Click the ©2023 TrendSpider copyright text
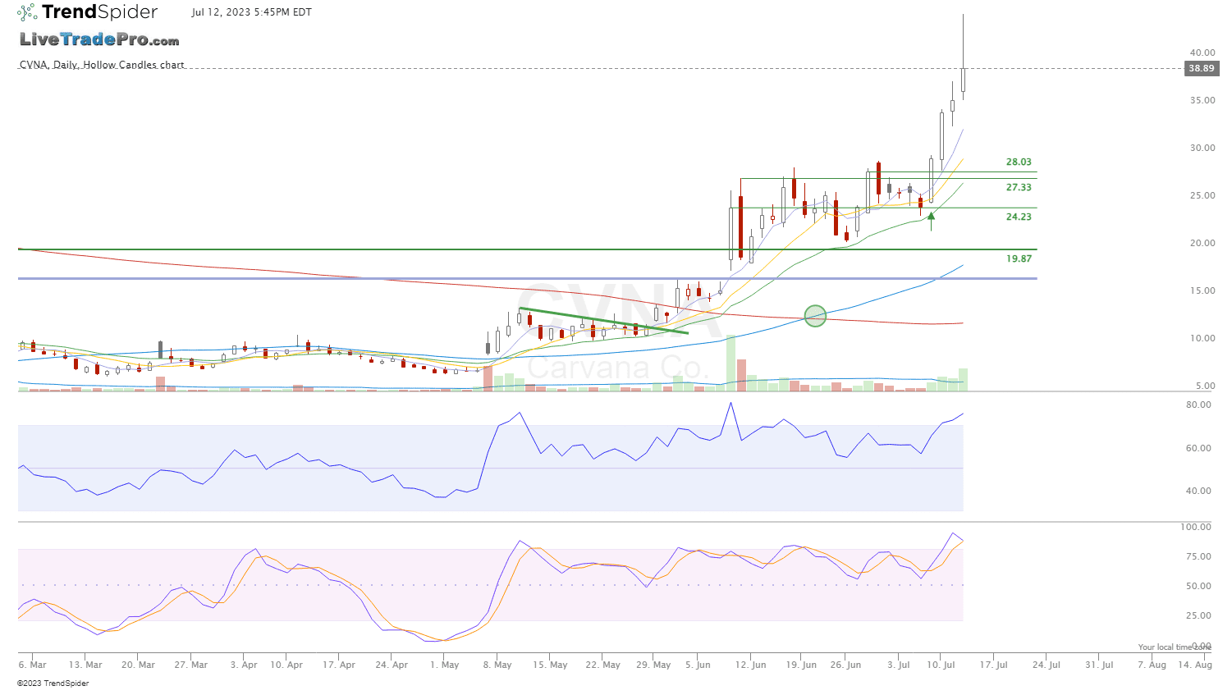The image size is (1232, 695). [x=53, y=684]
